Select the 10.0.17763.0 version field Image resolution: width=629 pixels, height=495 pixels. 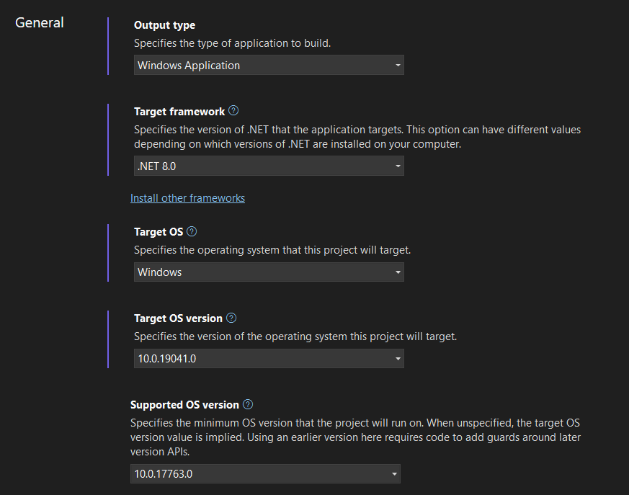click(x=265, y=473)
